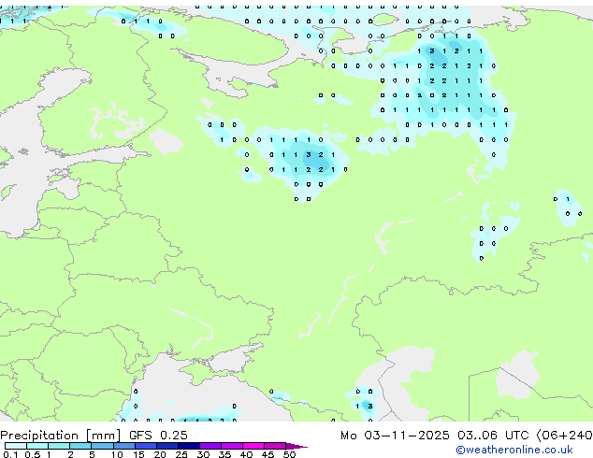Screen dimensions: 593x458
Task: Click the legend label "0.1"
Action: pos(10,454)
